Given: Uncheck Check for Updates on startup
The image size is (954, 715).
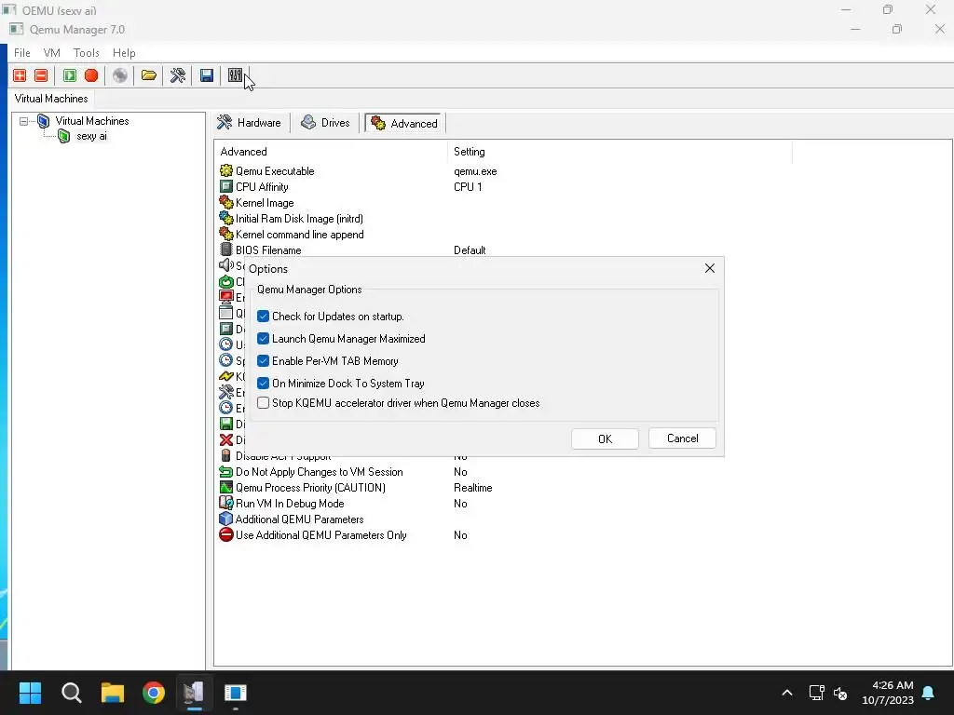Looking at the screenshot, I should [x=263, y=317].
